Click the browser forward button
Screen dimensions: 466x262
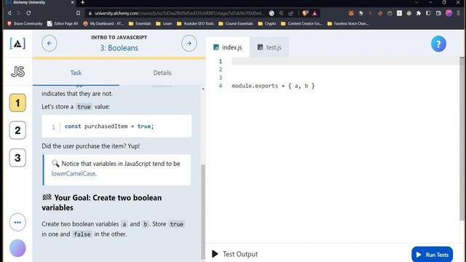(x=19, y=13)
